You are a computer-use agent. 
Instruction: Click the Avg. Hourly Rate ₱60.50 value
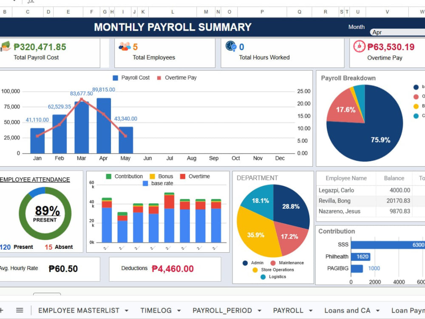pyautogui.click(x=63, y=269)
